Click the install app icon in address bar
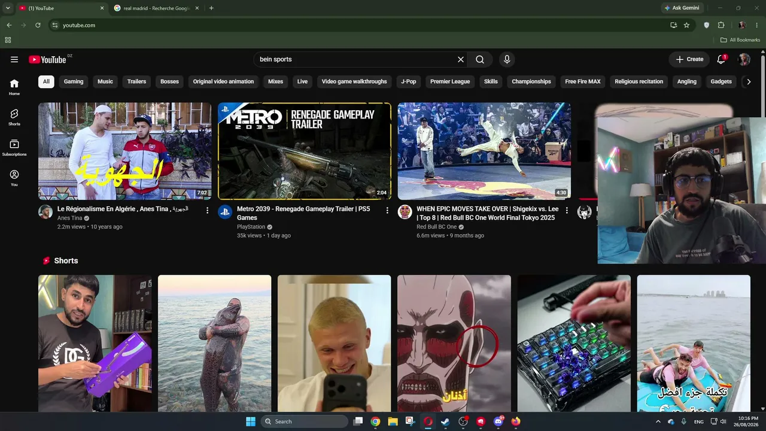The image size is (766, 431). pos(674,25)
